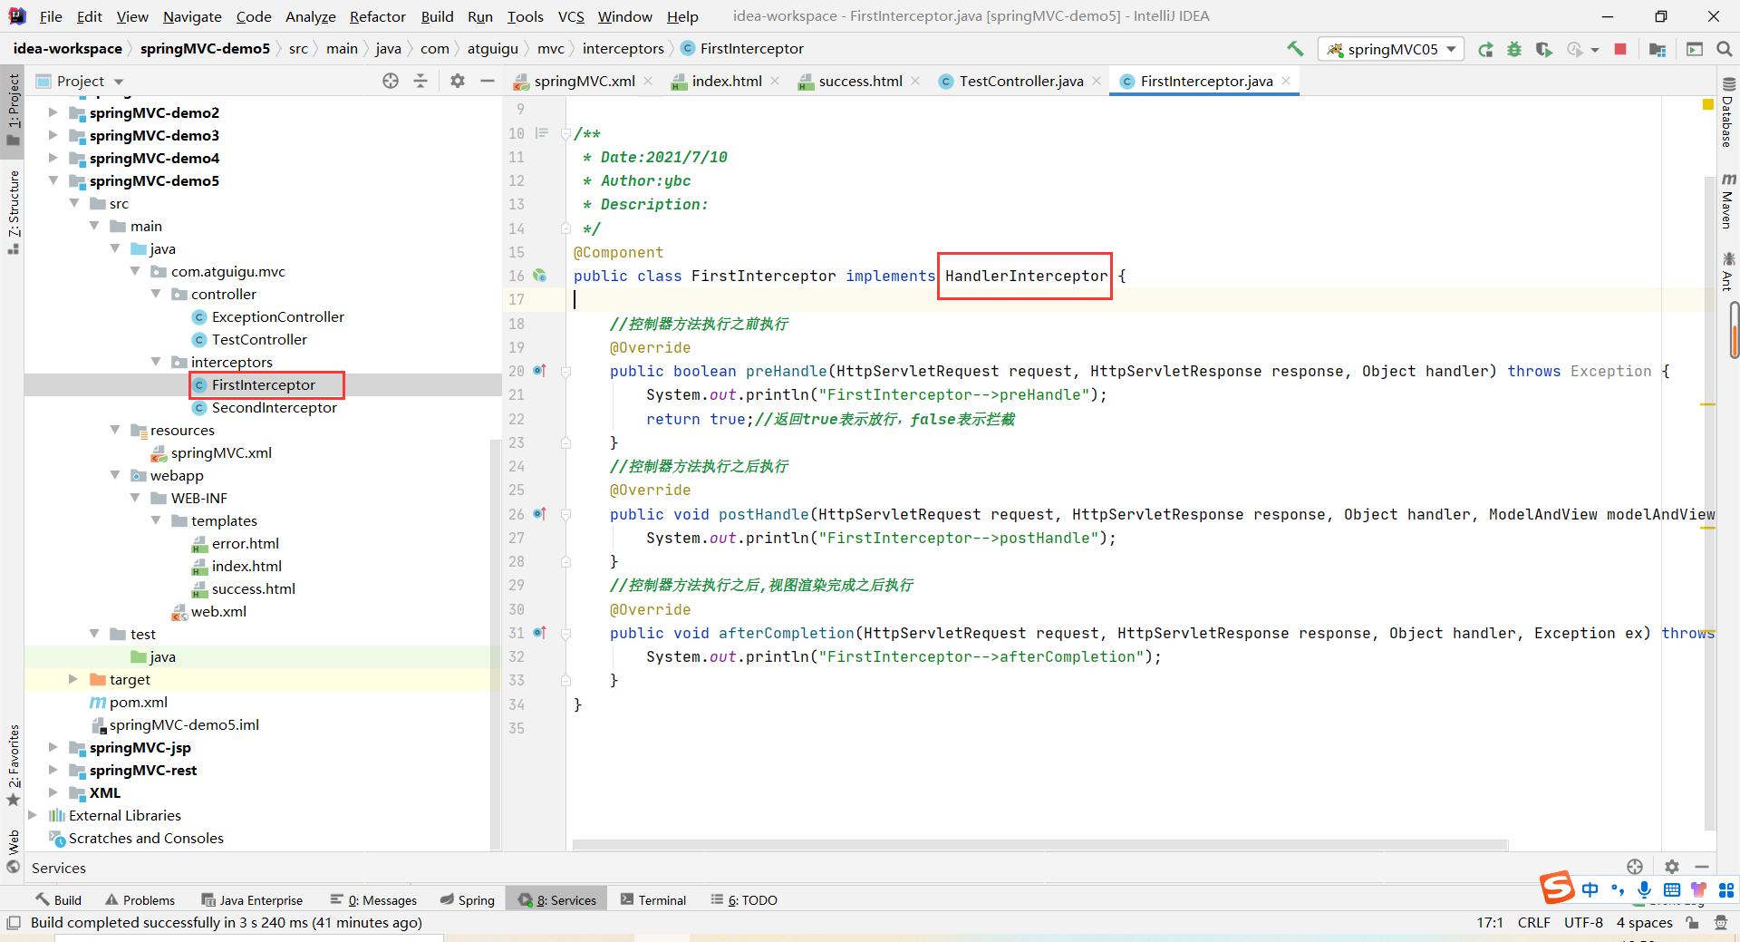
Task: Stop the running process red square
Action: [1620, 49]
